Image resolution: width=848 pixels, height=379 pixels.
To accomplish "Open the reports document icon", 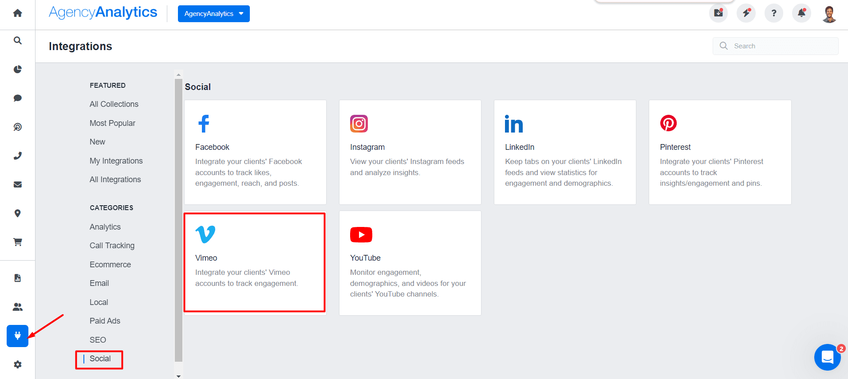I will click(x=17, y=278).
